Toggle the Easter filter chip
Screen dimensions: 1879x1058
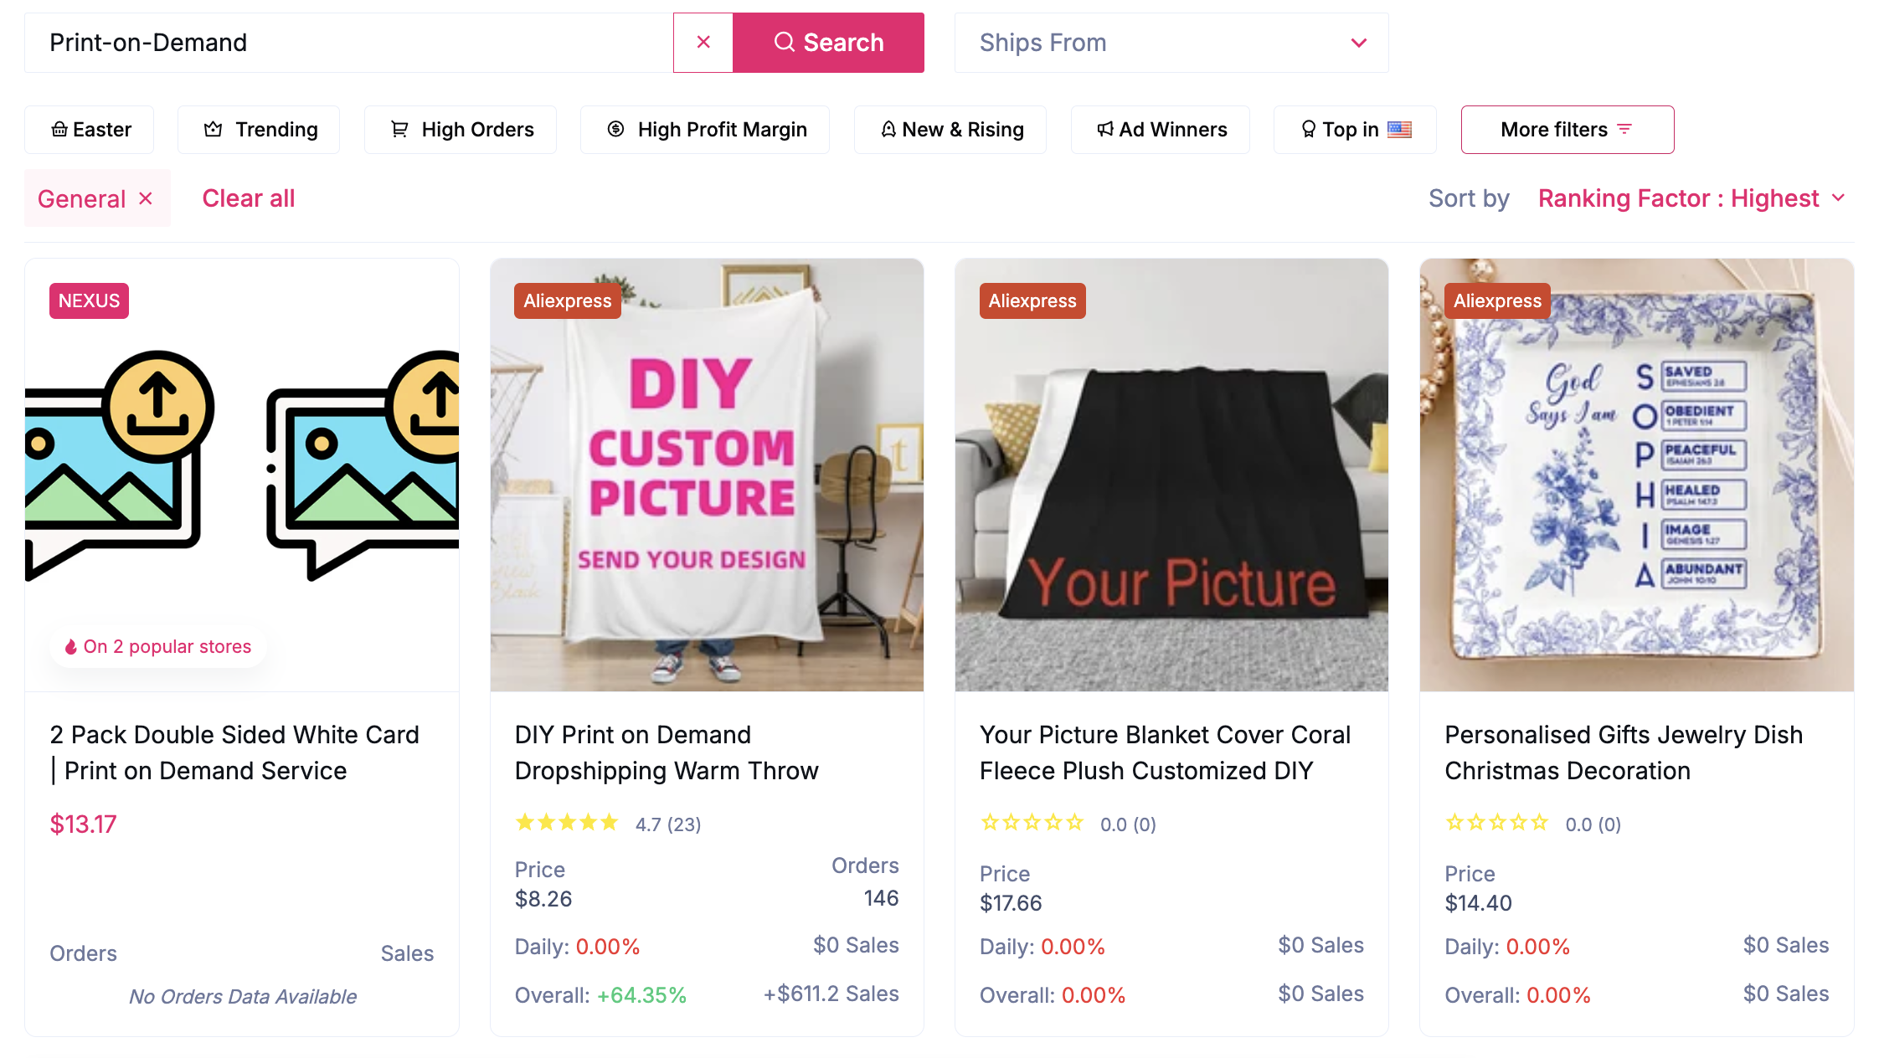(x=89, y=129)
